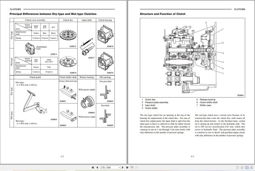Click legend entry 'Pressure plate assembly'
Screen dimensions: 255x171
pos(156,102)
